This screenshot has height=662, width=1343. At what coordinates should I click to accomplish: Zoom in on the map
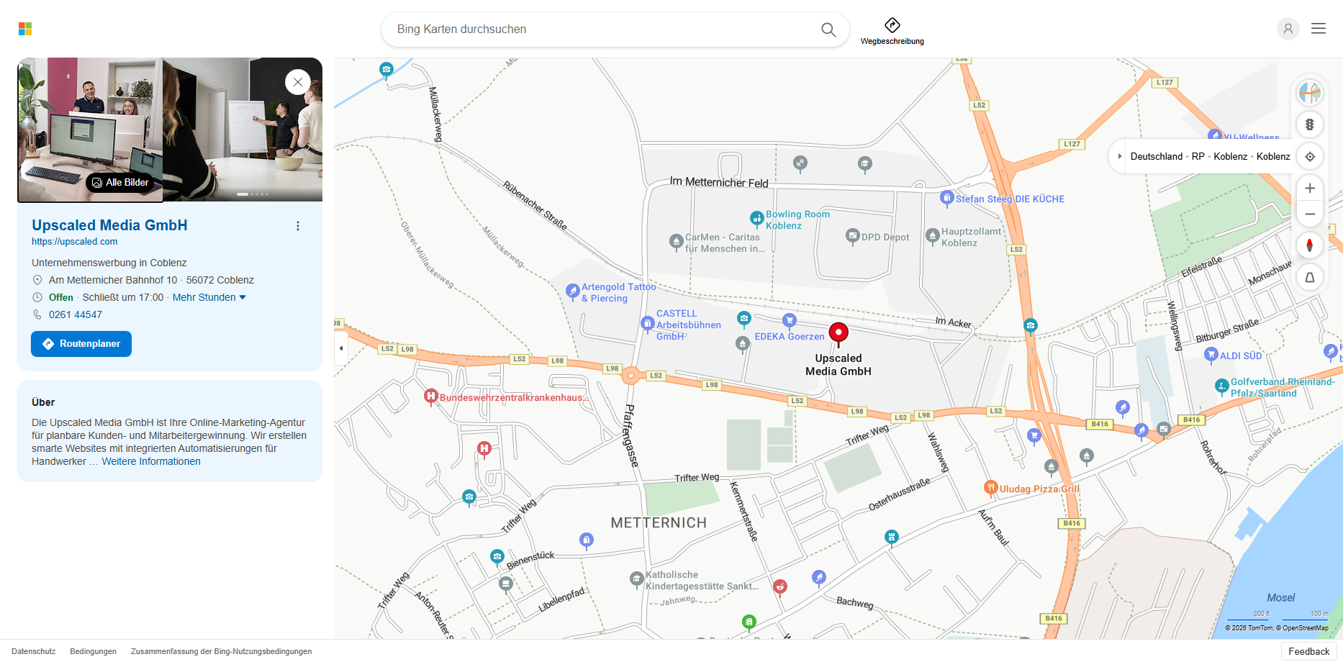point(1310,189)
